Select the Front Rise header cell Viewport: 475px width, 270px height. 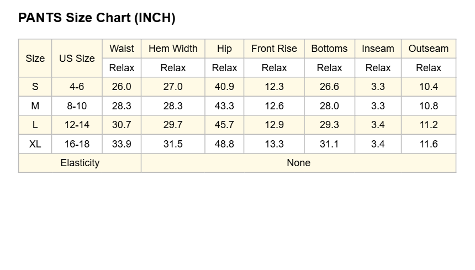[274, 49]
